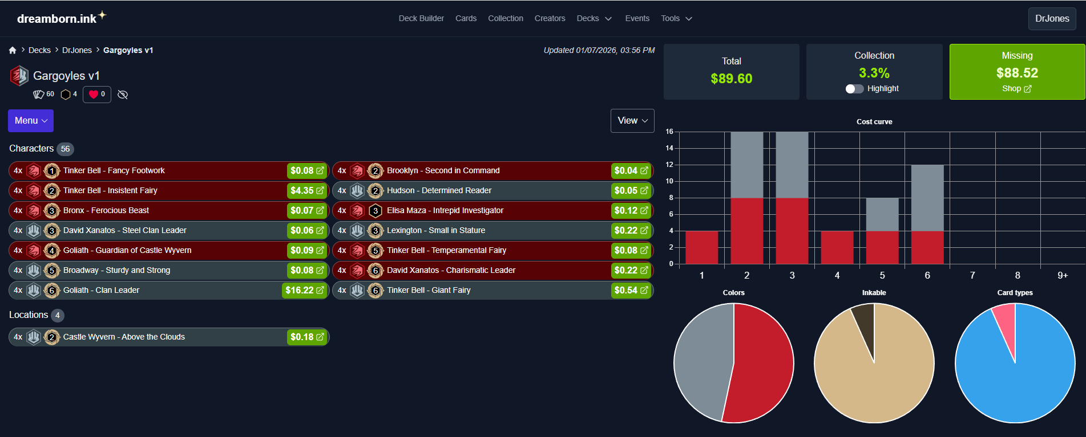
Task: Open the $0.54 price link for Tinker Bell - Giant Fairy
Action: [x=631, y=291]
